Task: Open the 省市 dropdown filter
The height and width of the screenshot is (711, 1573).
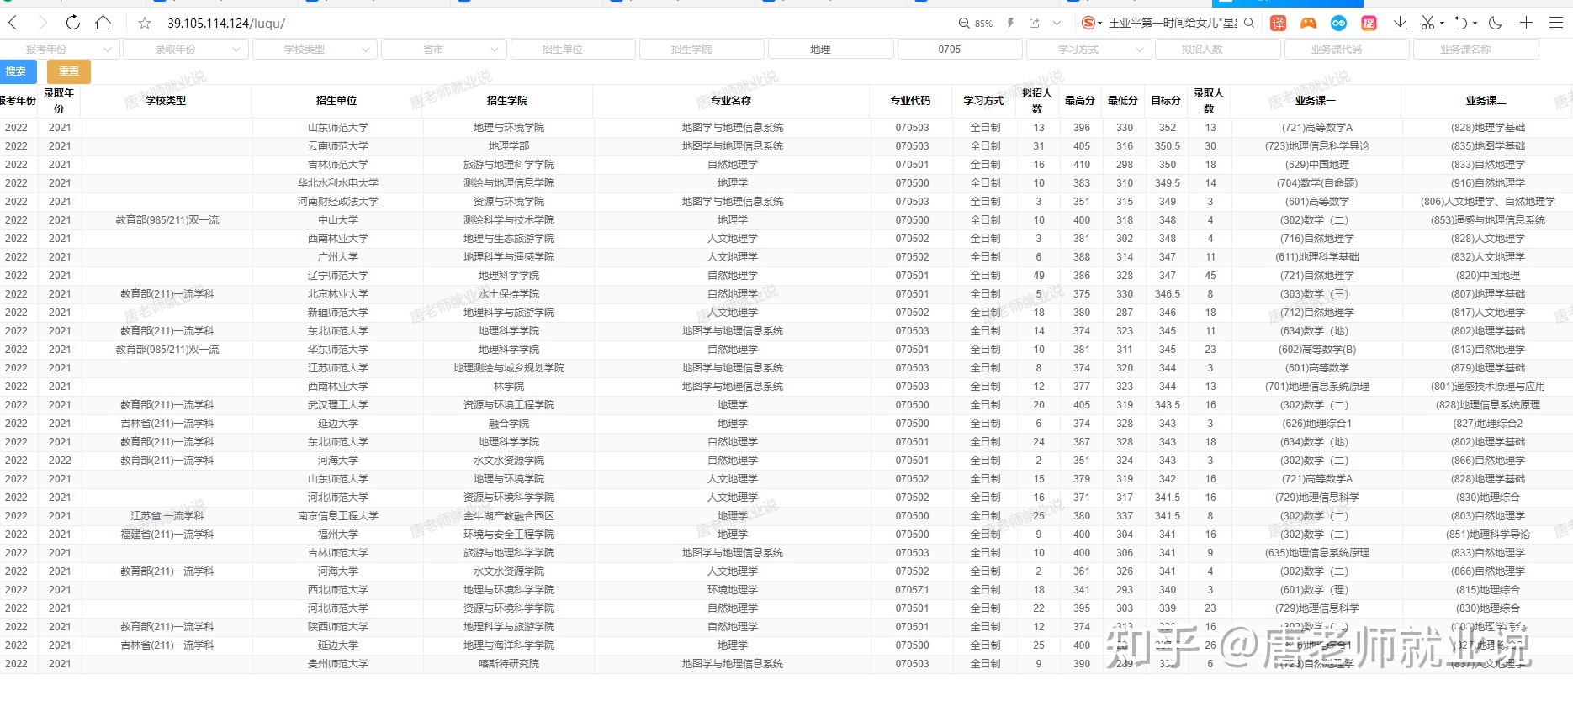Action: [445, 50]
